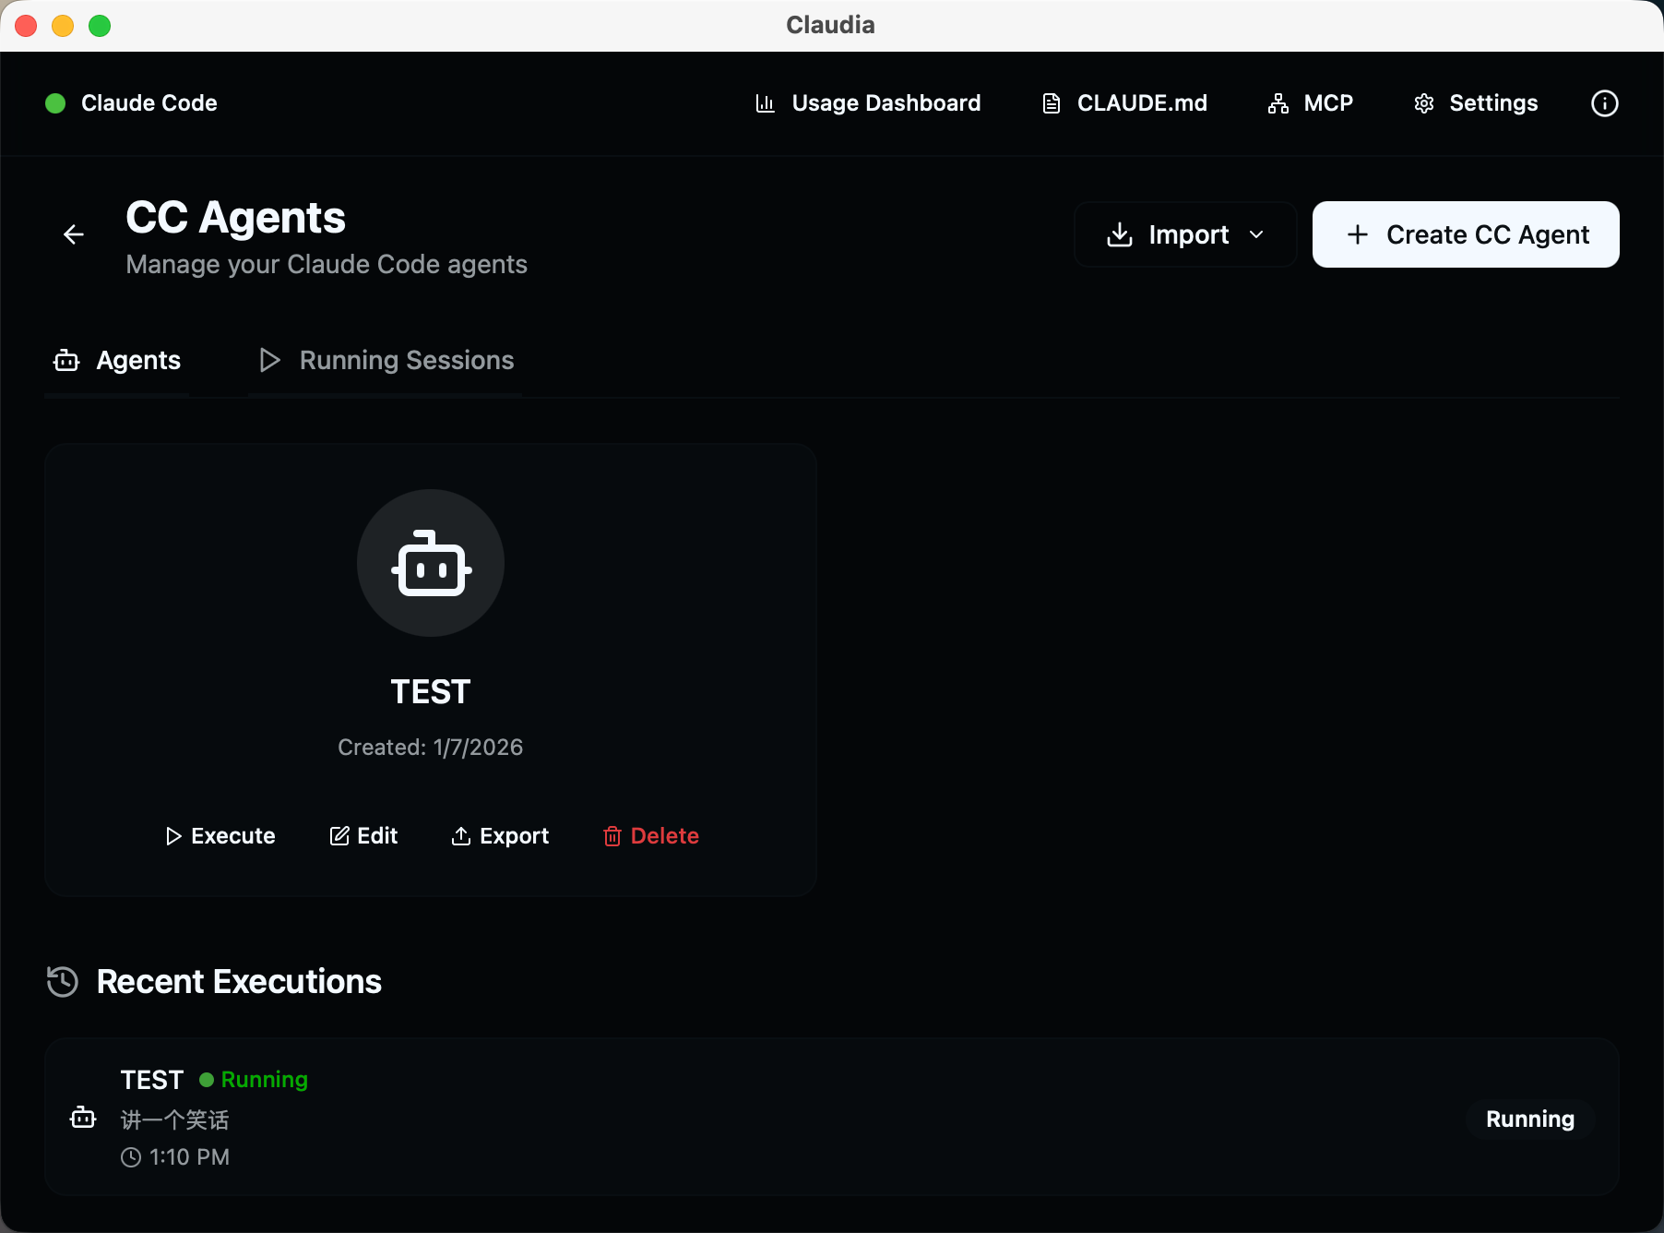This screenshot has height=1233, width=1664.
Task: Edit the TEST agent
Action: 363,836
